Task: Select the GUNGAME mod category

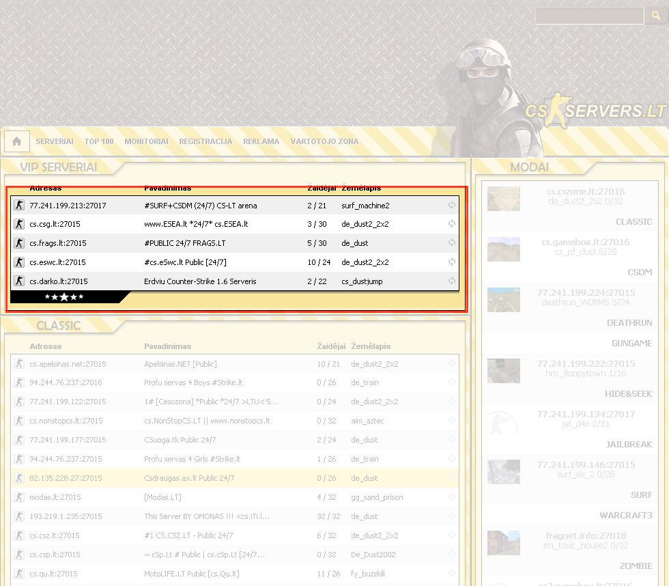Action: click(x=632, y=343)
